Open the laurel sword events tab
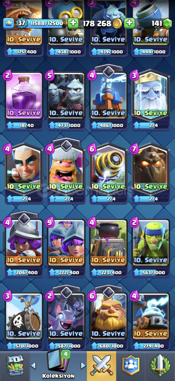The width and height of the screenshot is (175, 381). click(x=160, y=366)
